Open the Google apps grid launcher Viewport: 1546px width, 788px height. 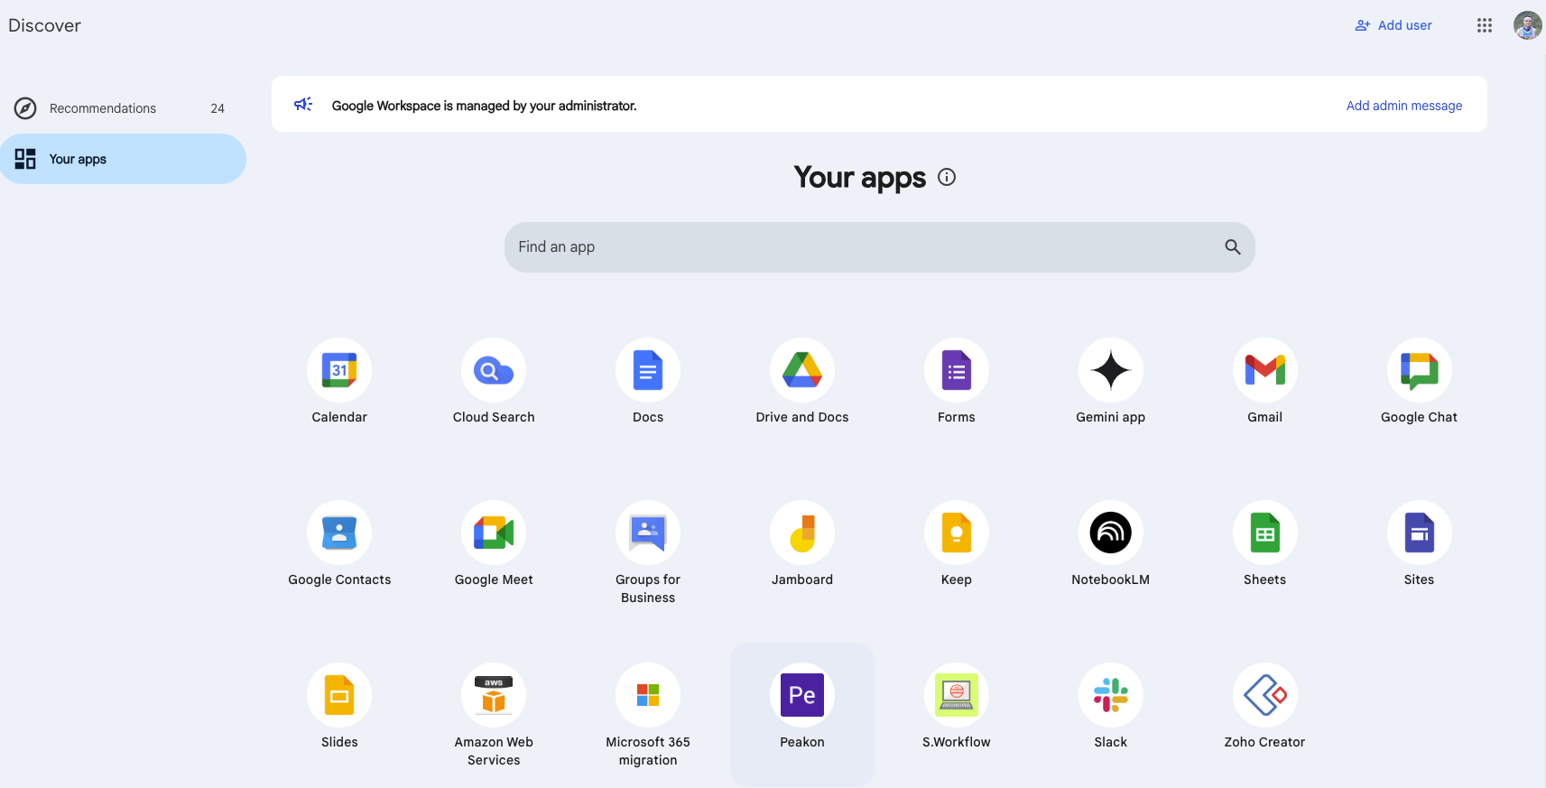tap(1485, 25)
